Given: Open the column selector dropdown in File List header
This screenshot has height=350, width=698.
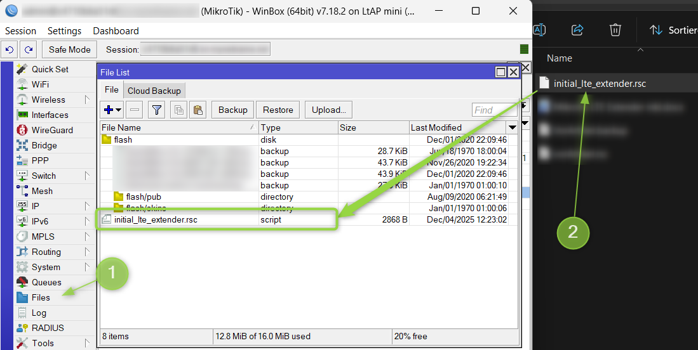Looking at the screenshot, I should pos(513,128).
